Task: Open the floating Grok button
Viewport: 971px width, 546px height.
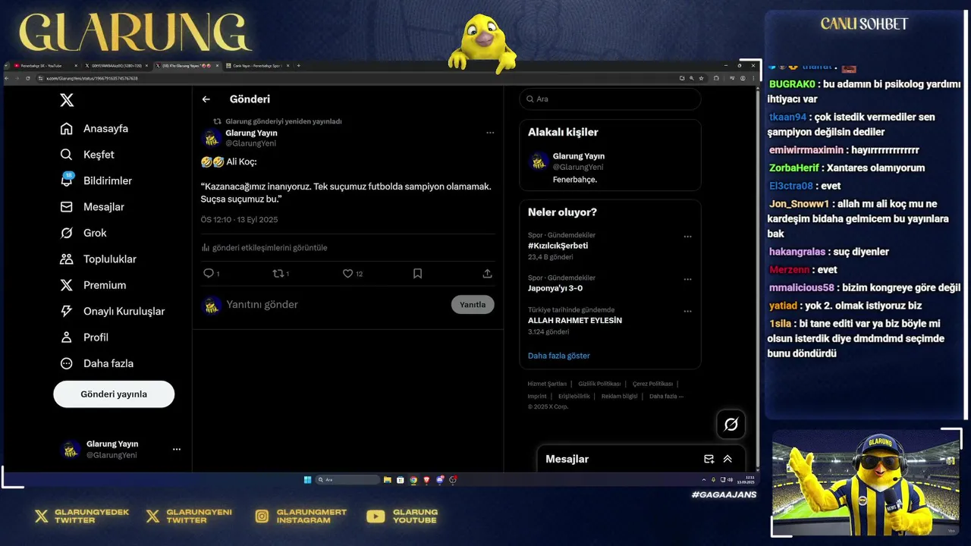Action: pyautogui.click(x=731, y=425)
